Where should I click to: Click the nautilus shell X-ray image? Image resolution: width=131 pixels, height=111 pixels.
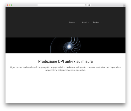[65, 45]
